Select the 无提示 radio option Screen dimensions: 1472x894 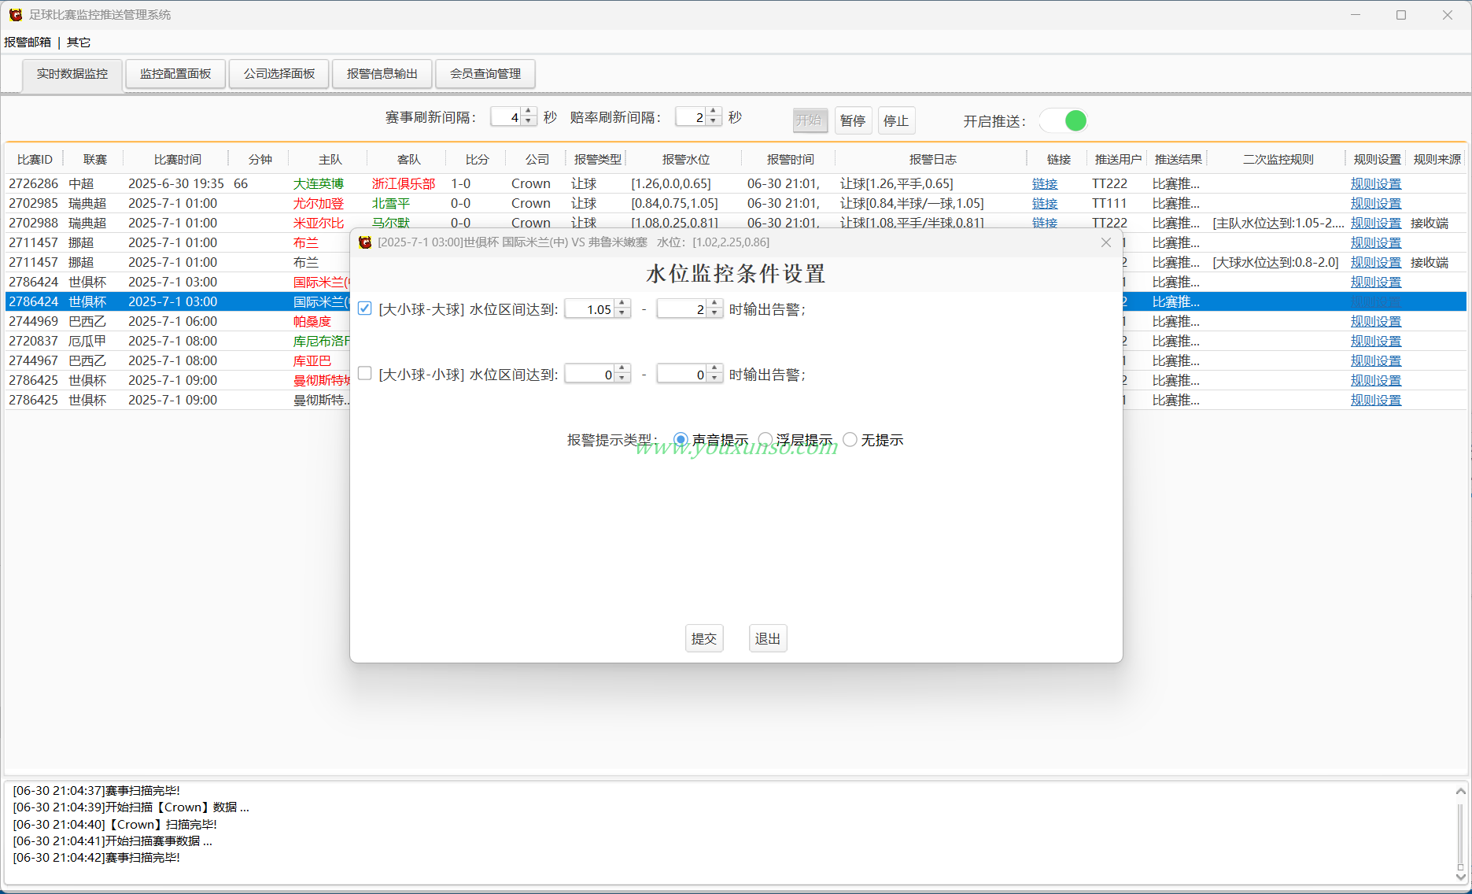click(850, 440)
